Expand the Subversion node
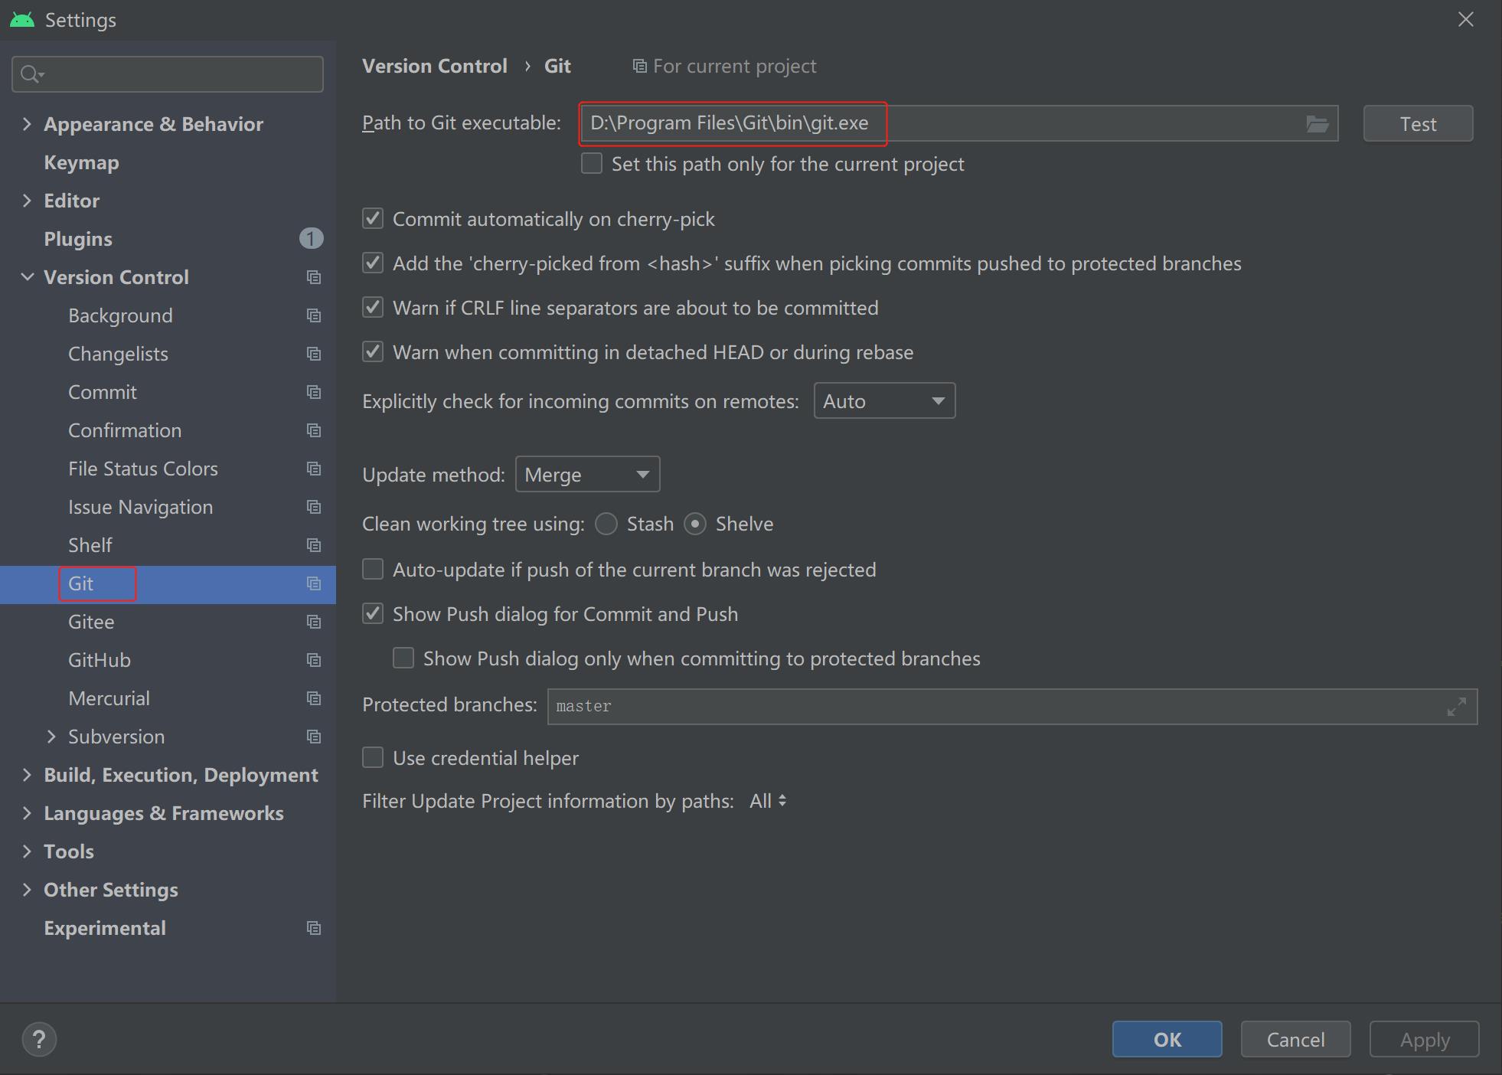This screenshot has width=1502, height=1075. [x=51, y=737]
